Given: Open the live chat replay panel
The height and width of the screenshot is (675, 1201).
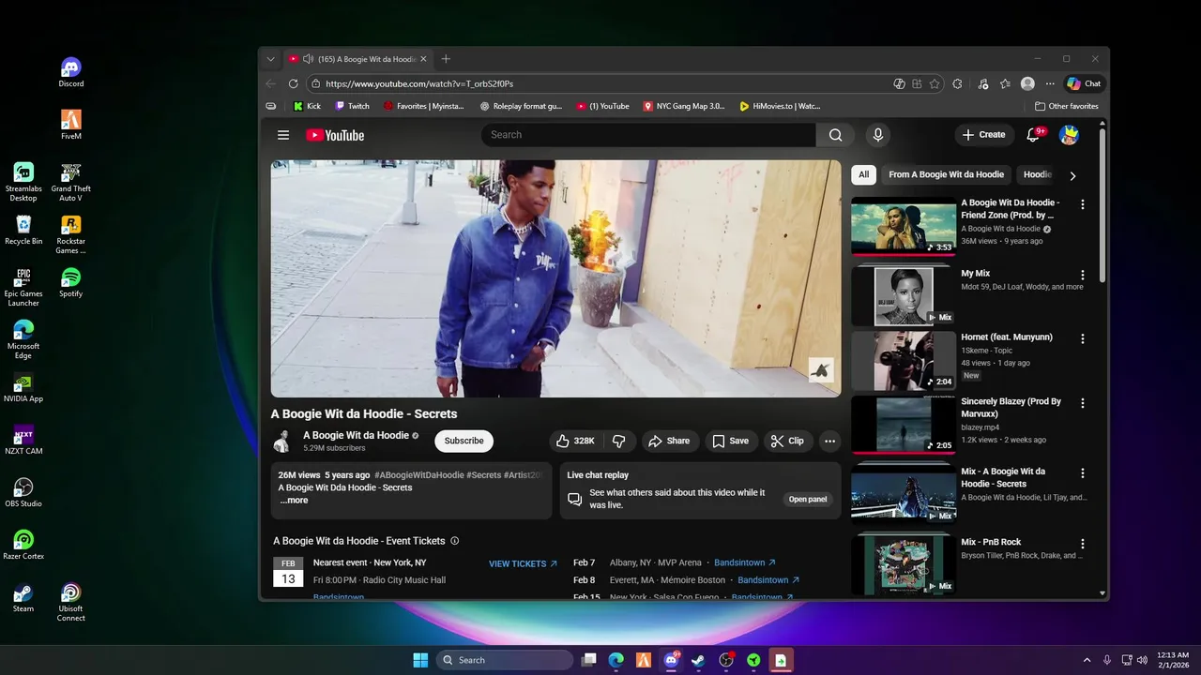Looking at the screenshot, I should [808, 500].
